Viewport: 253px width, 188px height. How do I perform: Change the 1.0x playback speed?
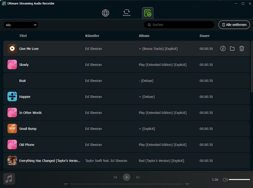(x=215, y=179)
